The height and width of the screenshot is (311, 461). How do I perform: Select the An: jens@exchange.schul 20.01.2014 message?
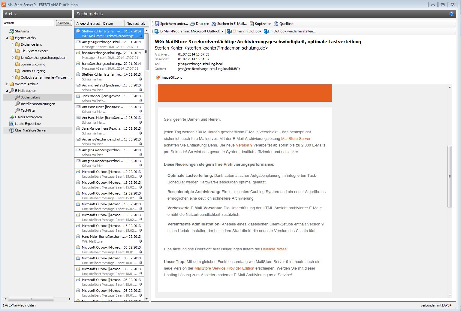[109, 44]
